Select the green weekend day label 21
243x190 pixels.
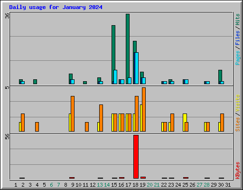click(157, 185)
